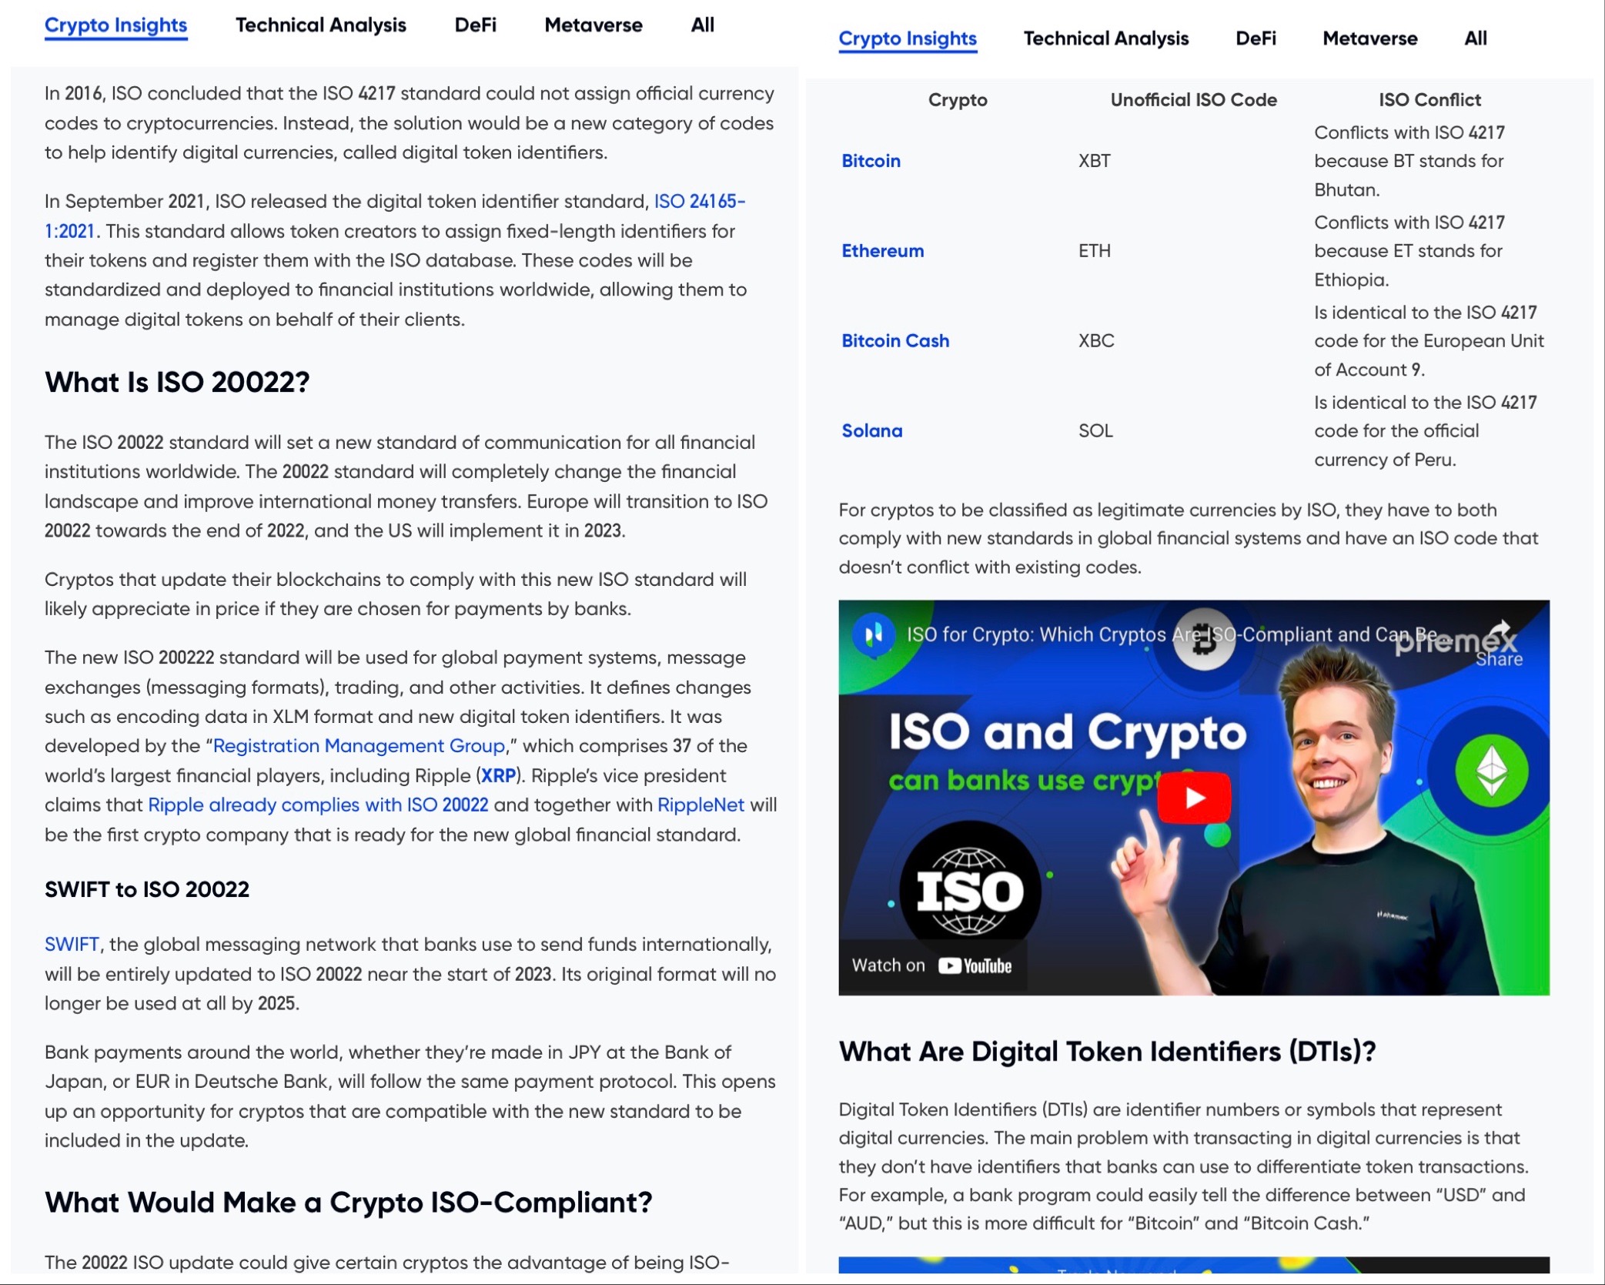Click the Phemex channel logo on video
The height and width of the screenshot is (1285, 1605).
pyautogui.click(x=873, y=634)
